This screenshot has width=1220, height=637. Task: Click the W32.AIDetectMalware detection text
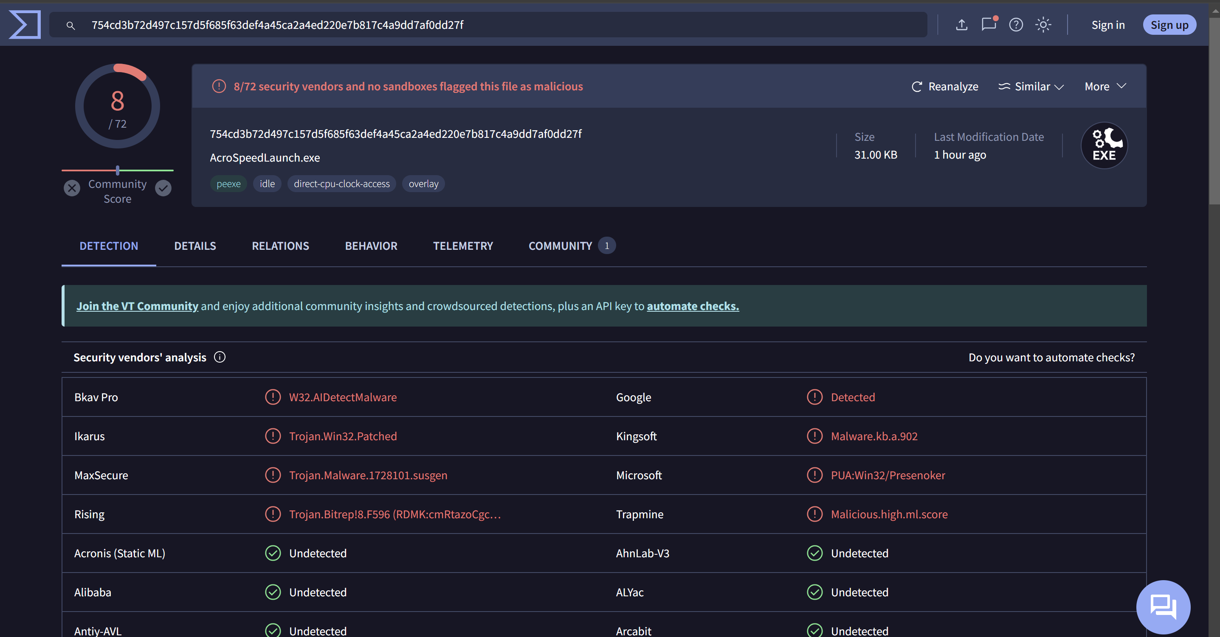click(343, 397)
